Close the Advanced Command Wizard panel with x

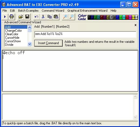135,25
